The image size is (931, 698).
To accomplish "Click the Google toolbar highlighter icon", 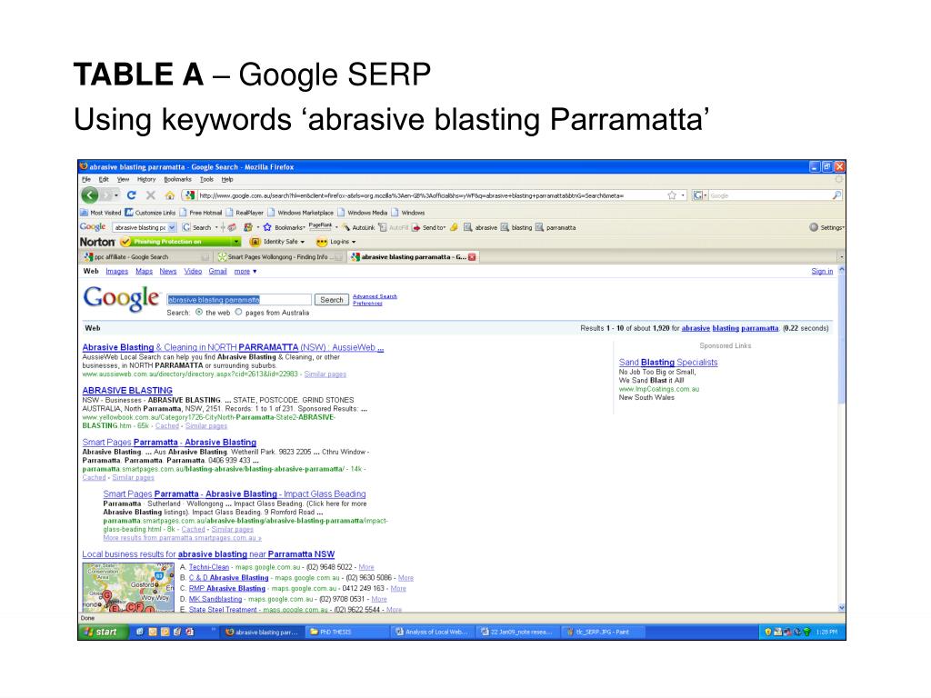I will pyautogui.click(x=454, y=227).
